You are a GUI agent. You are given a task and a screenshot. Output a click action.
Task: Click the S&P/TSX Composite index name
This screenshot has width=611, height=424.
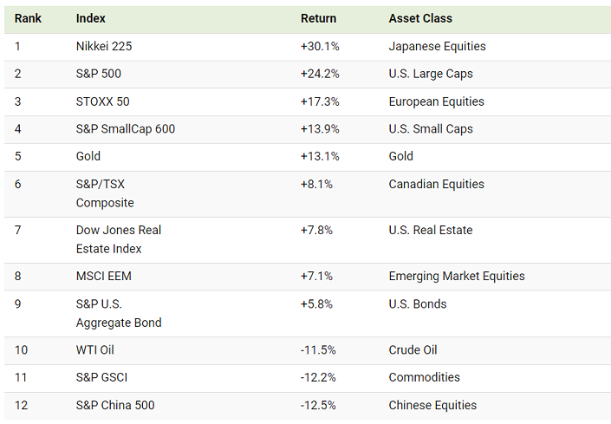(105, 193)
